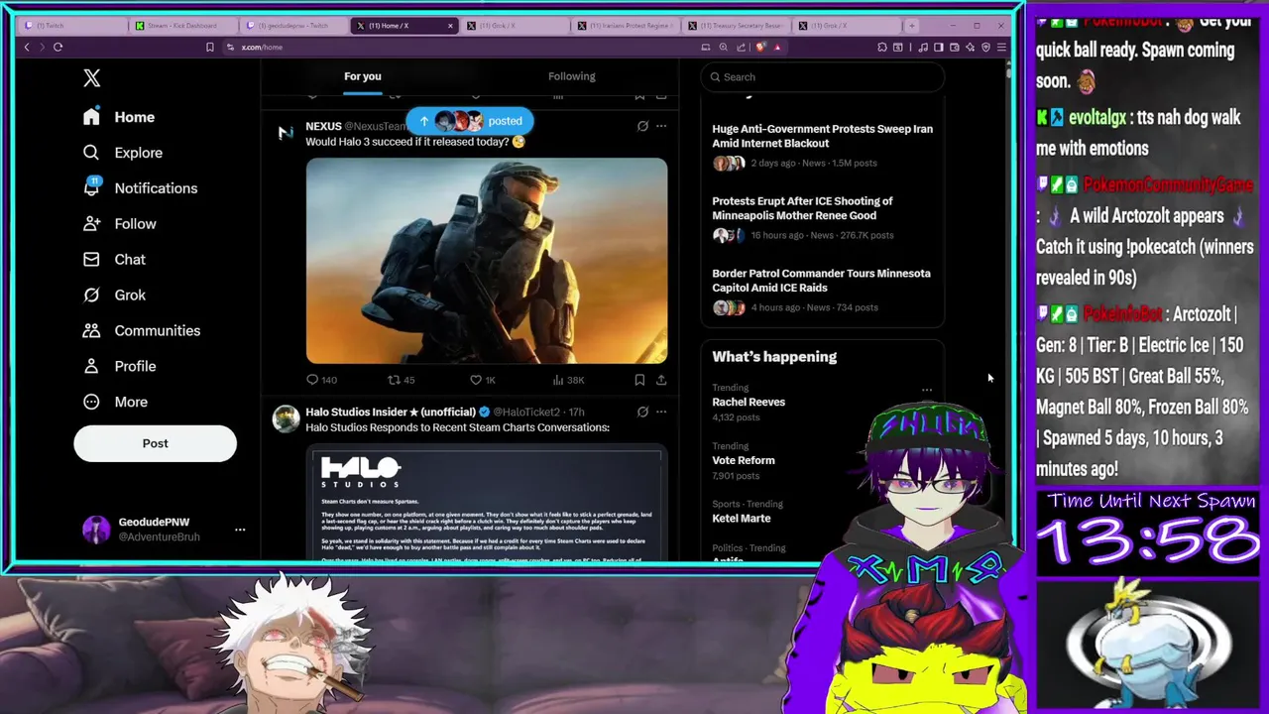Click Grok explain icon on Halo Studios Insider post
1269x714 pixels.
coord(642,412)
